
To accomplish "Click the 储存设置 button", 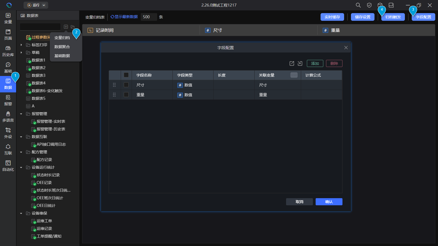I will (362, 17).
